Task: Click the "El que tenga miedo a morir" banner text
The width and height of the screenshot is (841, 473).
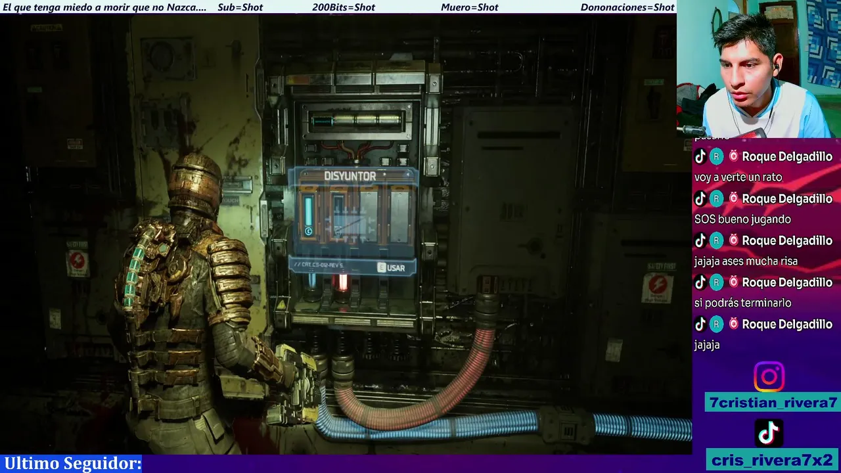Action: tap(104, 7)
